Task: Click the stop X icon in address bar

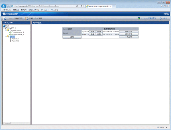Action: coord(84,6)
